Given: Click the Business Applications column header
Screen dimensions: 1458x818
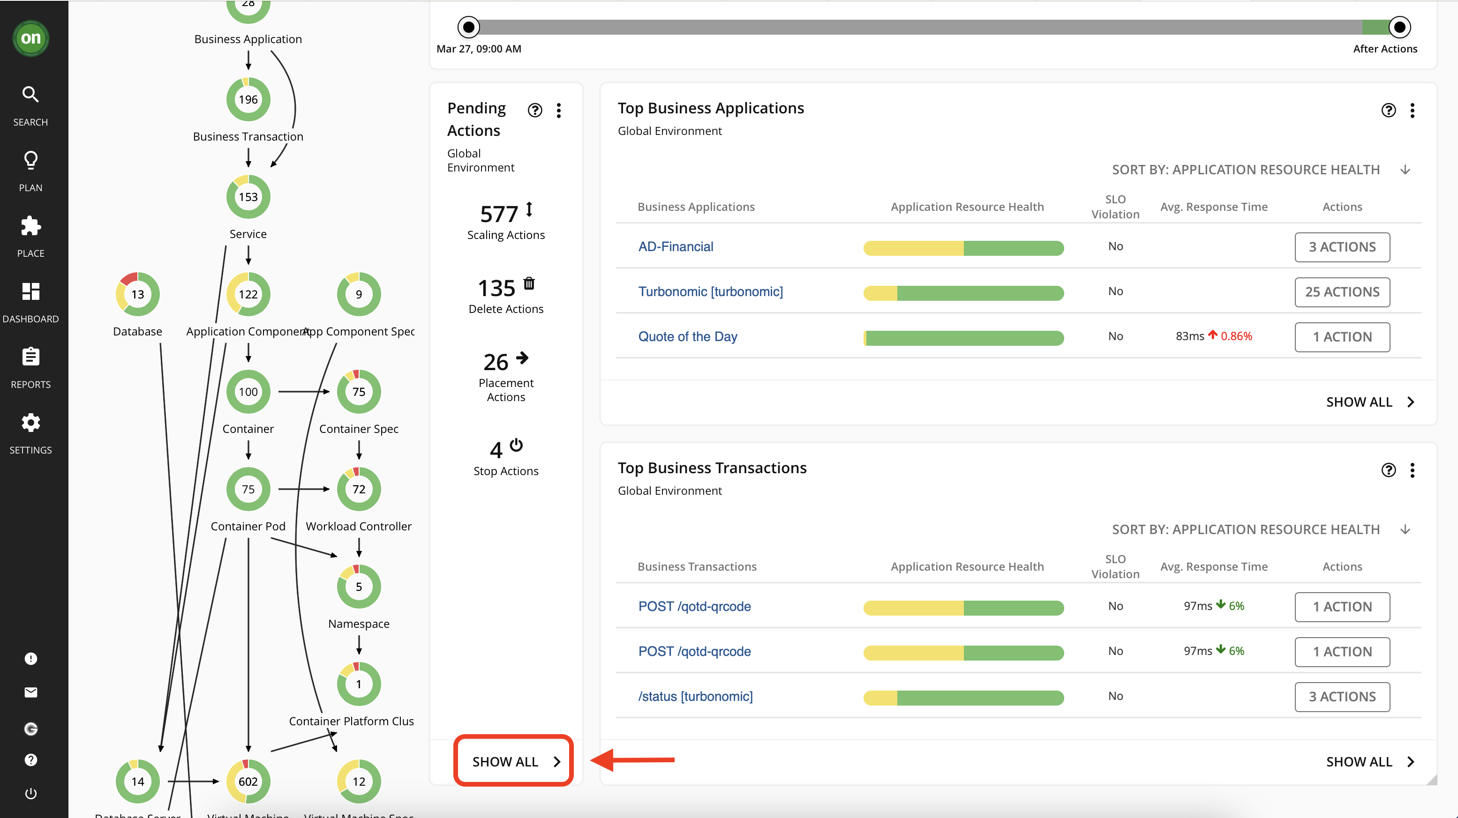Looking at the screenshot, I should pyautogui.click(x=696, y=207).
